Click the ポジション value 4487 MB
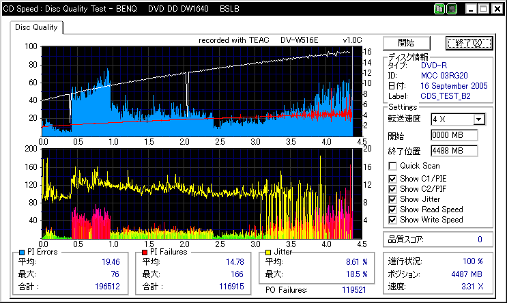The width and height of the screenshot is (507, 303). point(467,274)
